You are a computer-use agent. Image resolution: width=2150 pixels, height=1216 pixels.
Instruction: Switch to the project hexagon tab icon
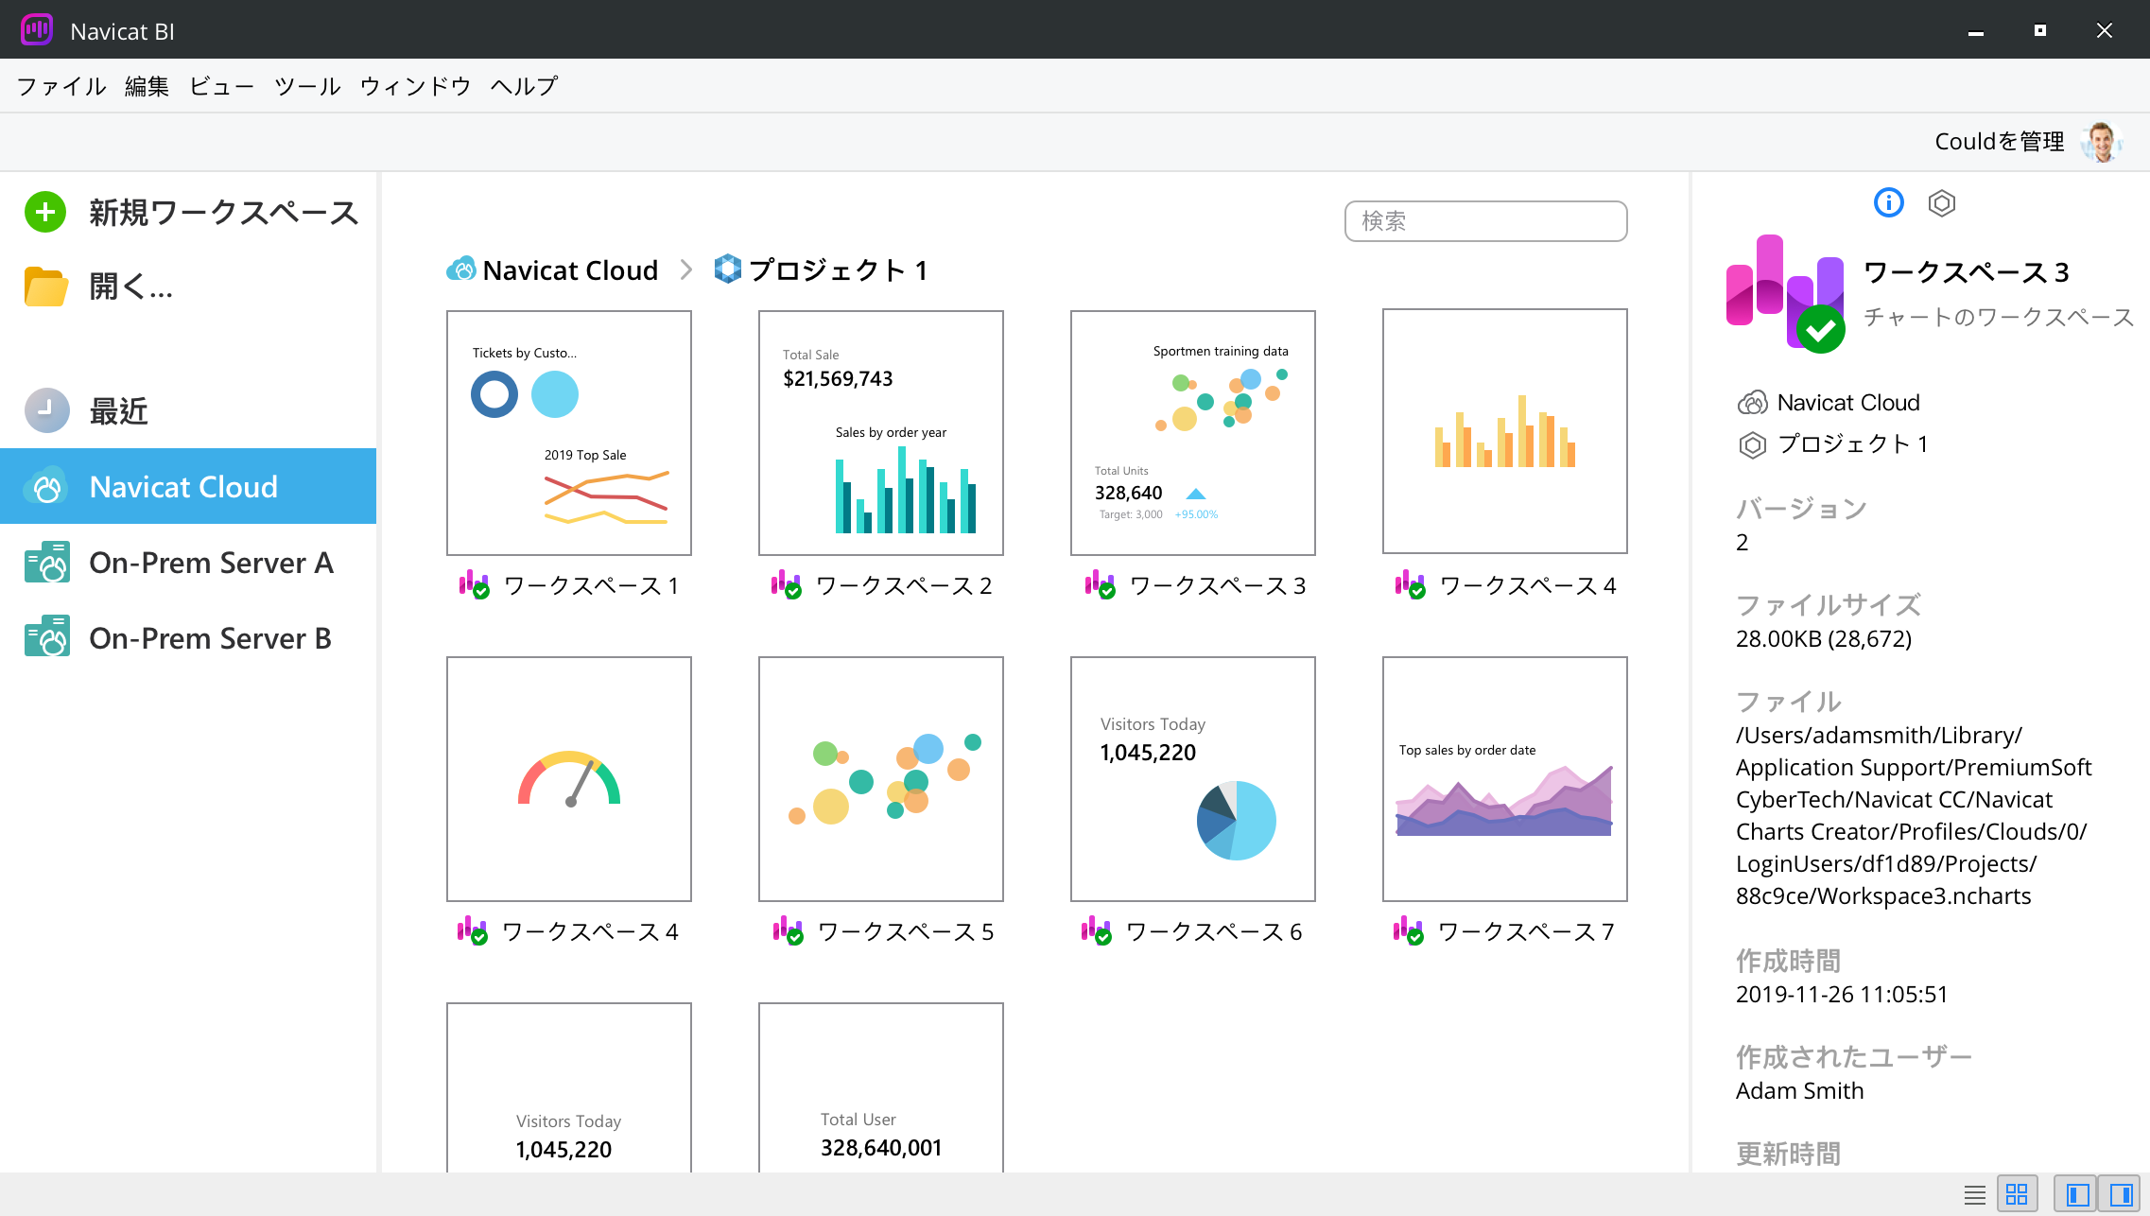click(x=1942, y=202)
